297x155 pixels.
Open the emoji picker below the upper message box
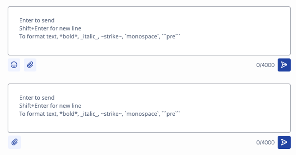click(14, 65)
